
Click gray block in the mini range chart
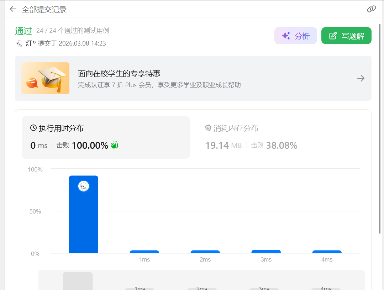(x=78, y=281)
